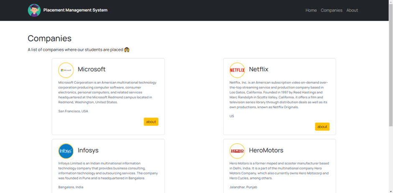The height and width of the screenshot is (193, 393).
Task: Click the Infosys card heading
Action: (x=88, y=150)
